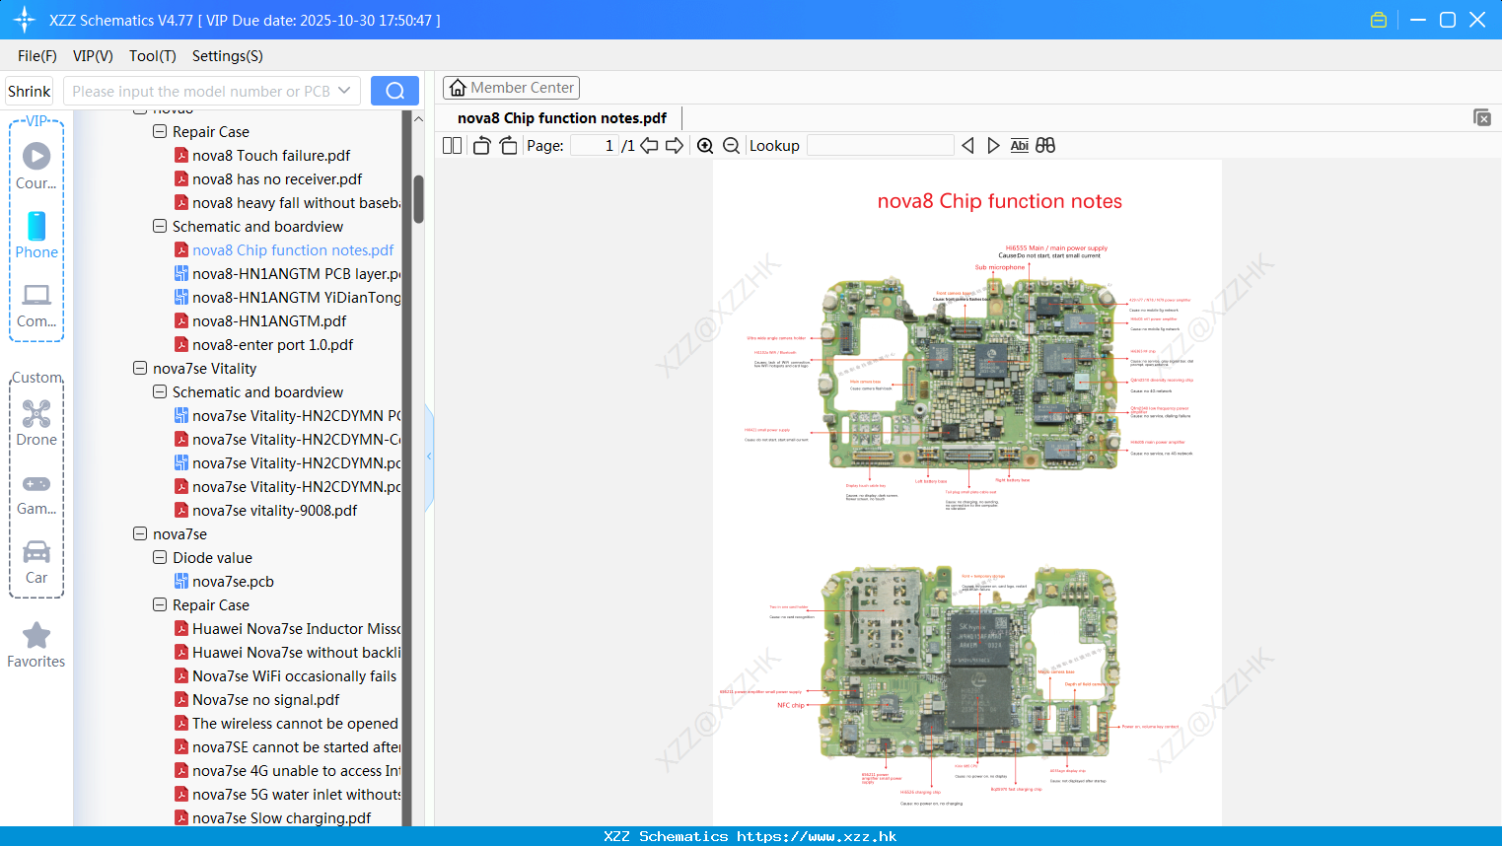
Task: Open nova7se Slow charging.pdf
Action: [x=282, y=817]
